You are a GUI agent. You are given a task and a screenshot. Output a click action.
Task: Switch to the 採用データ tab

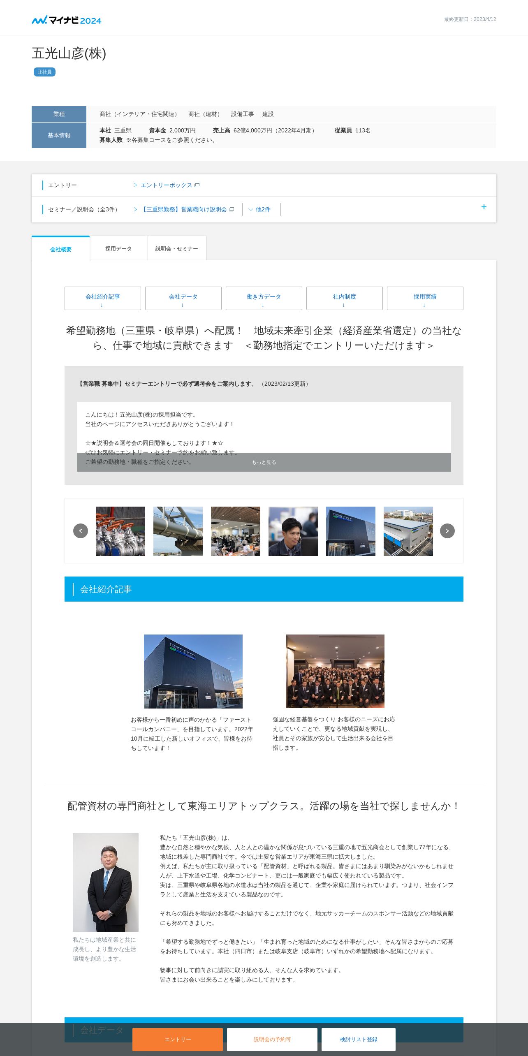[118, 248]
